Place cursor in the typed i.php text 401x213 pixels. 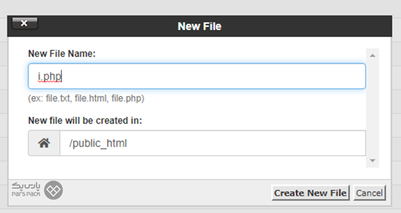(49, 76)
